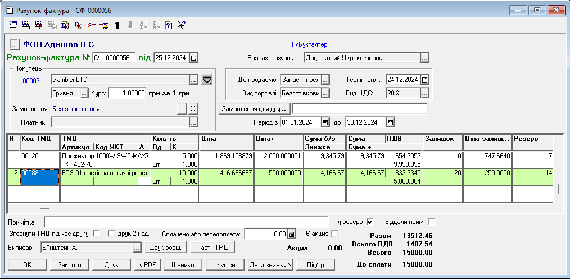Click the 'Дати знижку' discount button
The height and width of the screenshot is (279, 570).
[270, 265]
